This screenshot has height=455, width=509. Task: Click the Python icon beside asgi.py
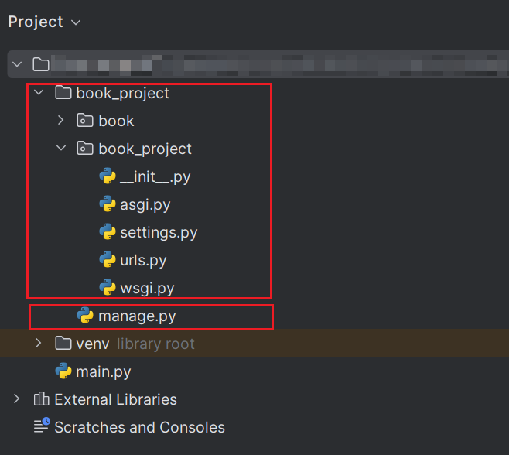point(108,204)
